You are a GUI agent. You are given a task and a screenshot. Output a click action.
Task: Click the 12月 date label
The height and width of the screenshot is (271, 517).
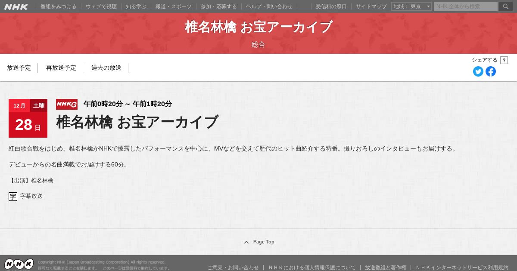coord(19,105)
